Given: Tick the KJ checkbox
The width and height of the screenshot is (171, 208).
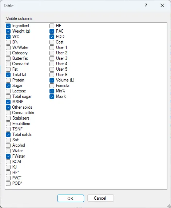Looking at the screenshot, I should click(8, 167).
